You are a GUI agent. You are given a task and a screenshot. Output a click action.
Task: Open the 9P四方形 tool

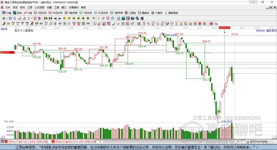tap(56, 13)
